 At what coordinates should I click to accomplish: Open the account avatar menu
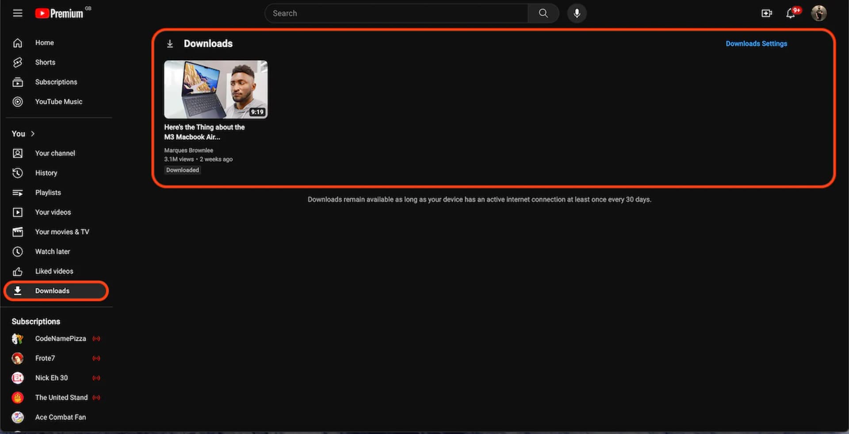pyautogui.click(x=818, y=13)
